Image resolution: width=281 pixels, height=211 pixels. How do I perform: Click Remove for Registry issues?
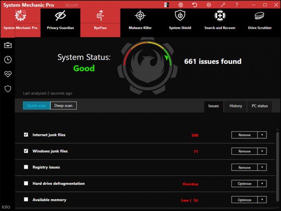click(x=244, y=167)
